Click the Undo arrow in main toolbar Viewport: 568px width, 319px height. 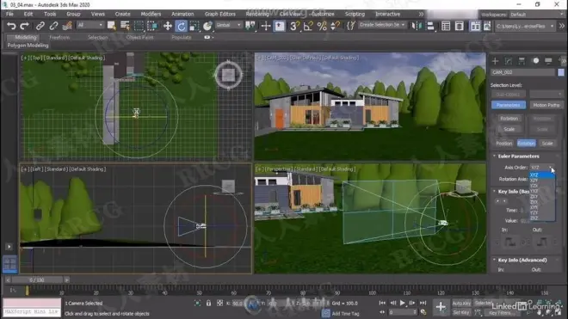click(11, 26)
